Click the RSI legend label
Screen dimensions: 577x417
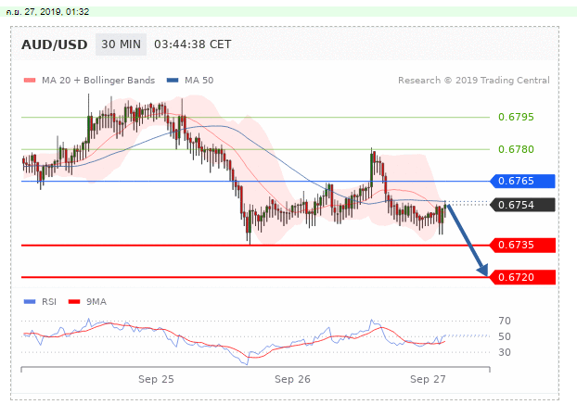click(x=49, y=302)
